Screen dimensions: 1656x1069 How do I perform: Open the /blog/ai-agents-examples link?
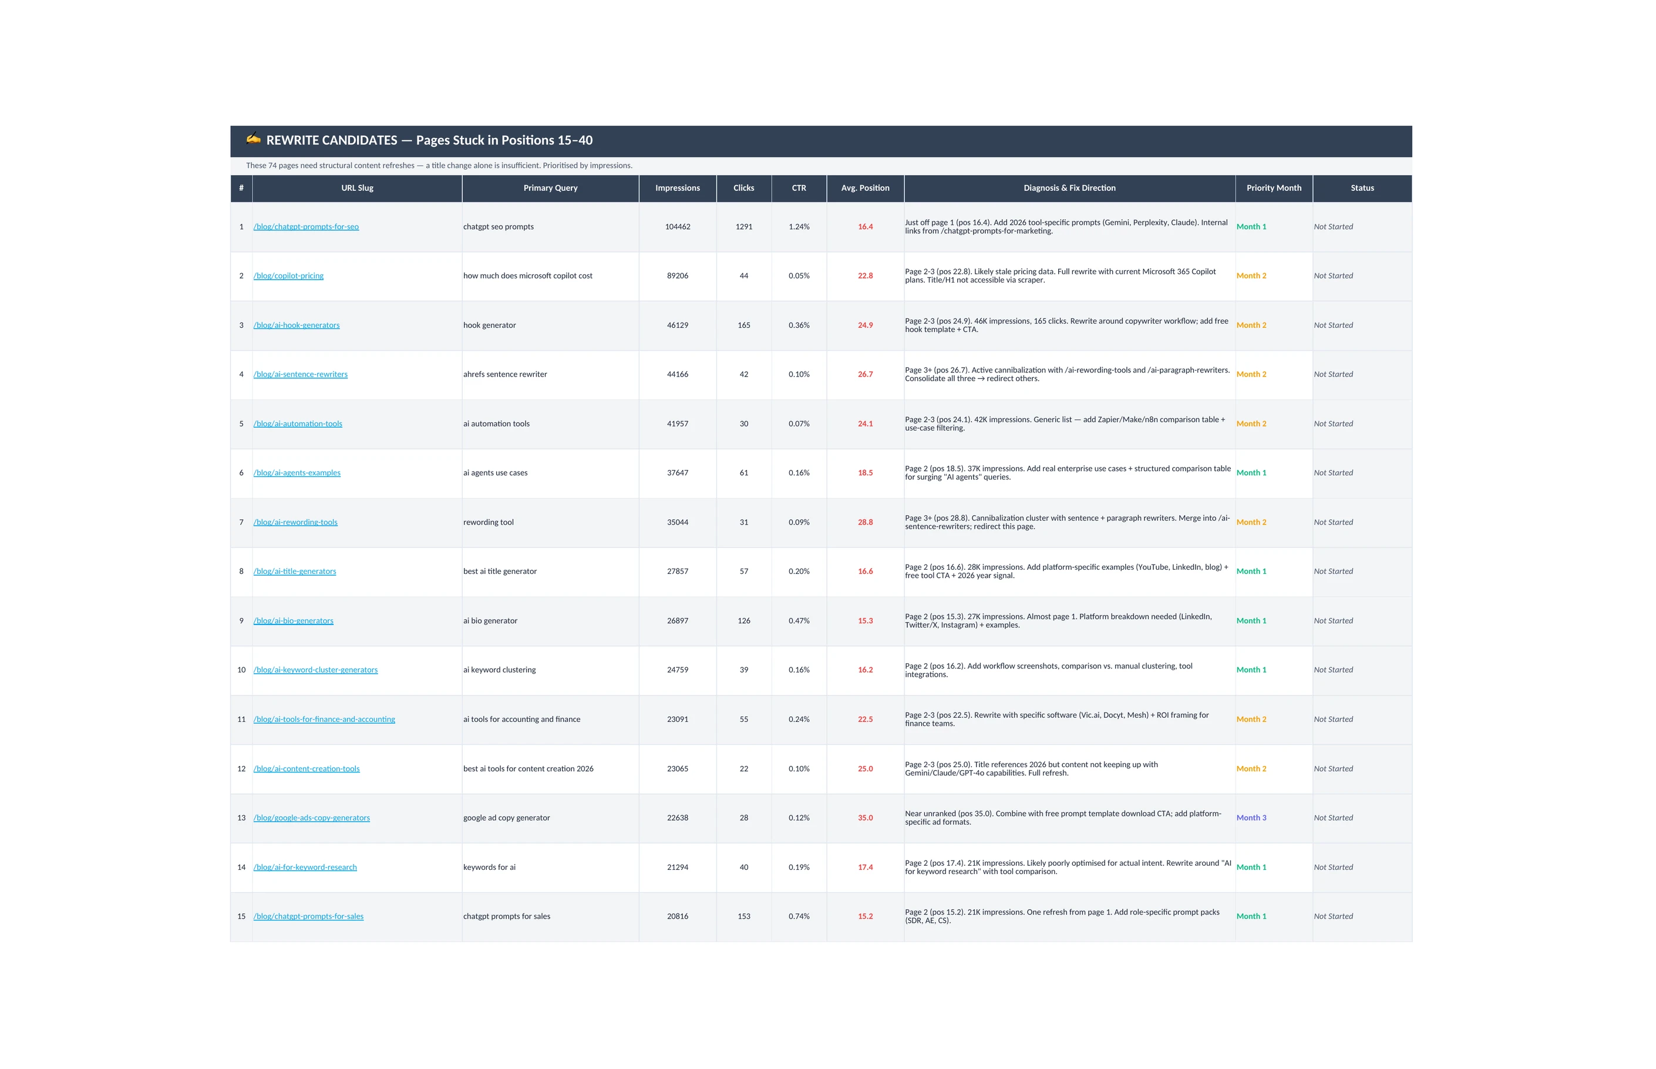click(x=297, y=473)
